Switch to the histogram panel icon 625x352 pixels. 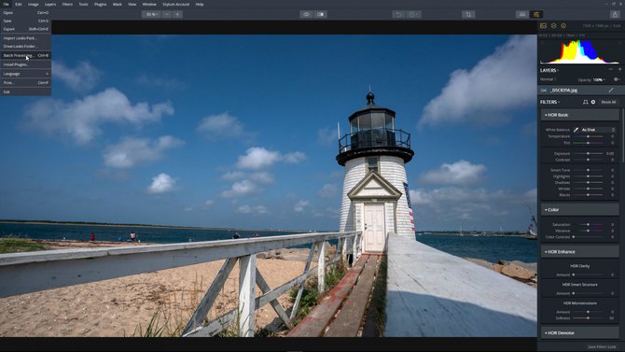pyautogui.click(x=543, y=25)
